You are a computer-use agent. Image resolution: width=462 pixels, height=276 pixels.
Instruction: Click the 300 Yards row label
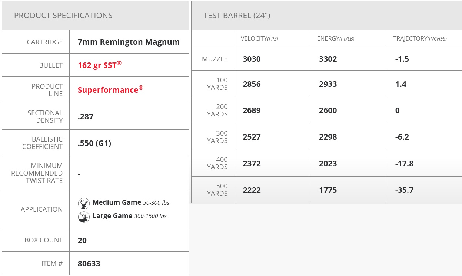tap(217, 137)
